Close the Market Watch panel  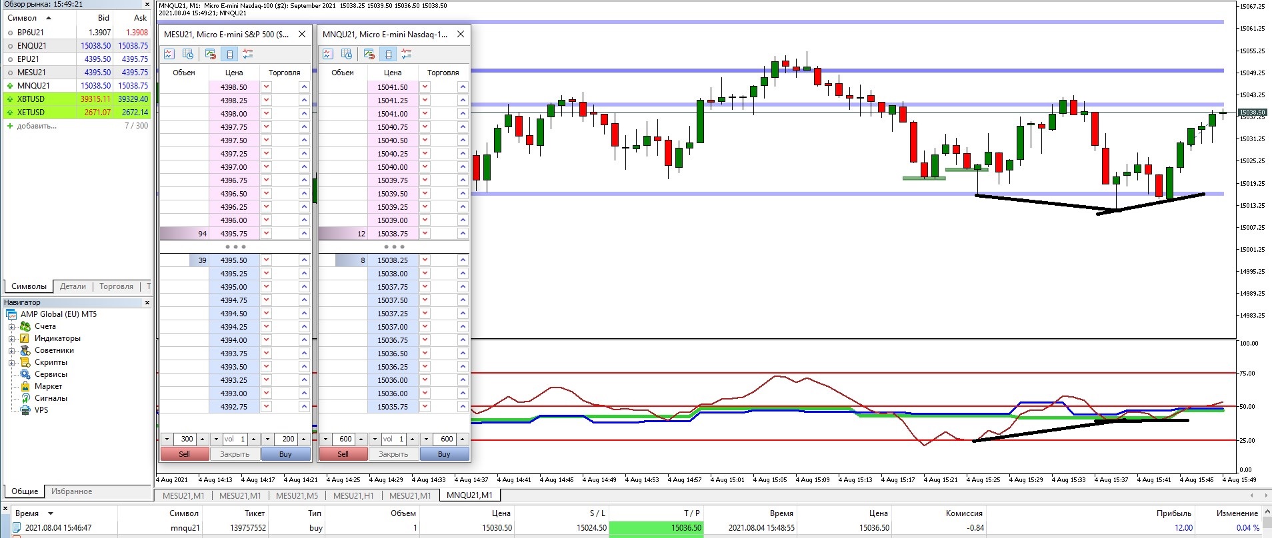coord(147,4)
